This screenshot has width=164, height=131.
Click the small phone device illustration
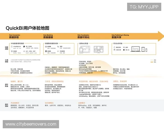pyautogui.click(x=146, y=50)
